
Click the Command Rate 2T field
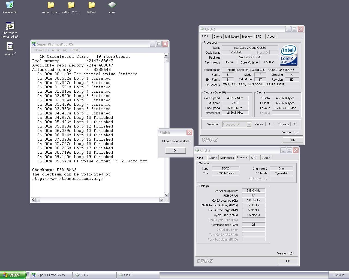(254, 225)
